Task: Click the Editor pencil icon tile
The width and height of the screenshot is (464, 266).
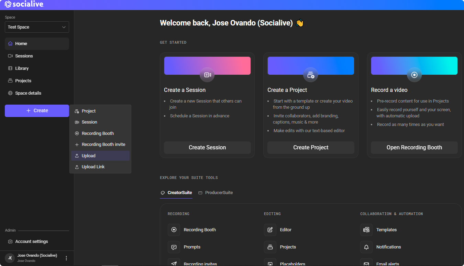Action: coord(270,230)
